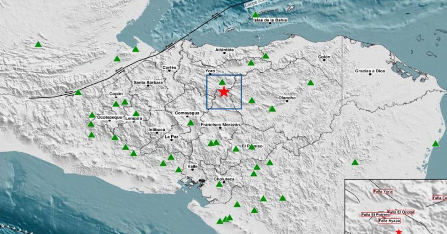
Task: Click the green triangle just below Choluteca label
Action: coord(219,184)
